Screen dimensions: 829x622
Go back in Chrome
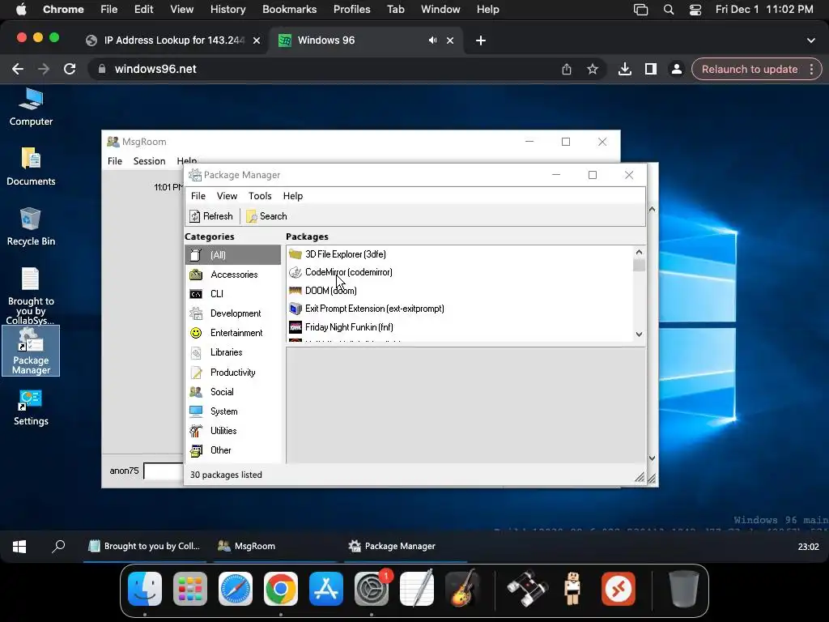click(18, 69)
